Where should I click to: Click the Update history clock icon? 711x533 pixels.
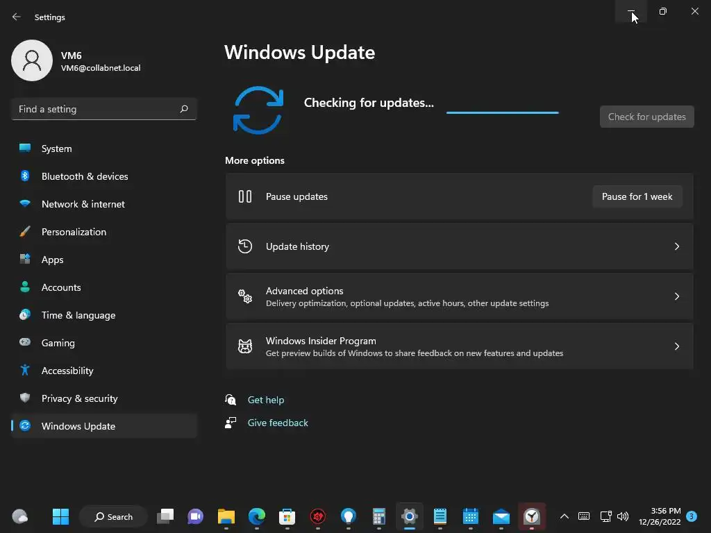245,246
